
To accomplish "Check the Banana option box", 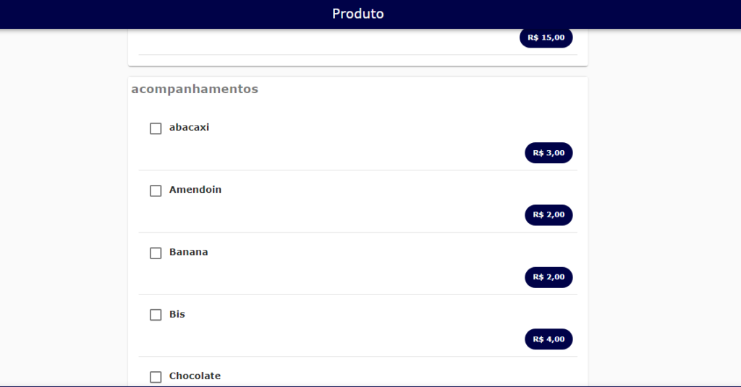I will click(x=156, y=253).
